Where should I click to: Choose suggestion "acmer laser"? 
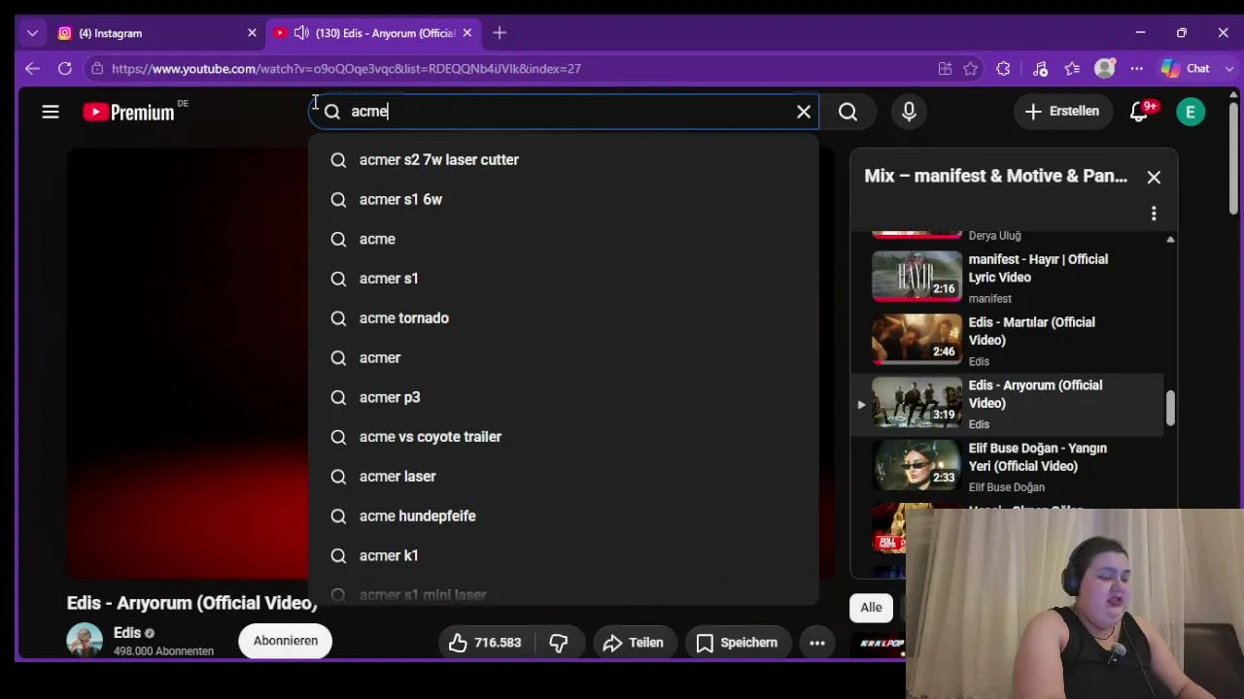564,477
